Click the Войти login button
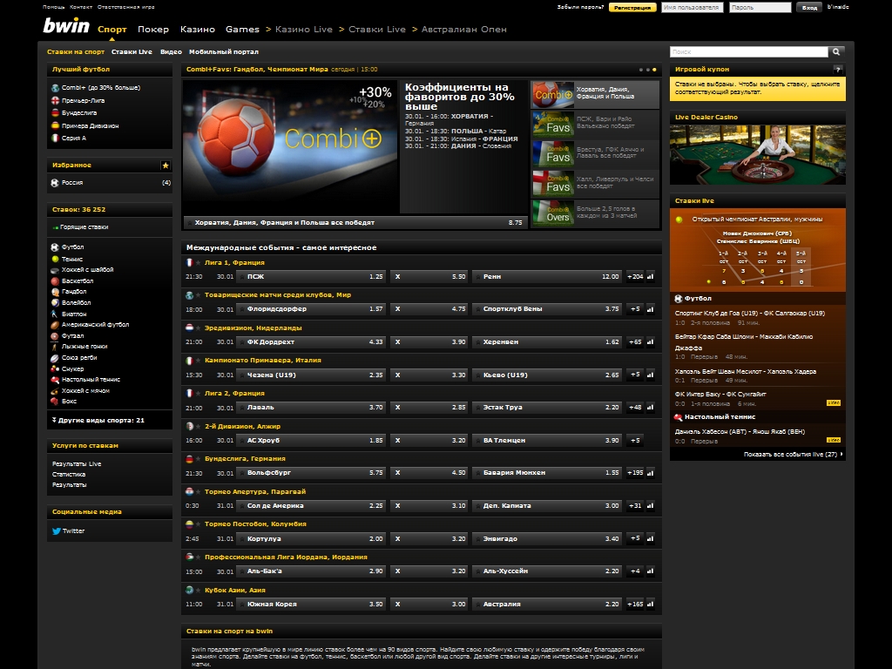The height and width of the screenshot is (669, 892). [x=809, y=7]
